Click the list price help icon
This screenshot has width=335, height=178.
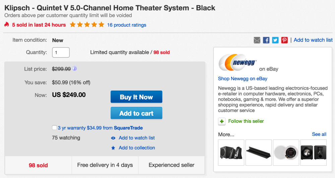tap(74, 69)
